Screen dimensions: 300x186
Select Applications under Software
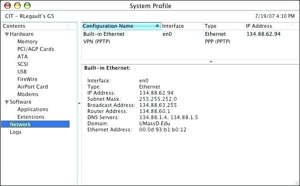tap(33, 109)
